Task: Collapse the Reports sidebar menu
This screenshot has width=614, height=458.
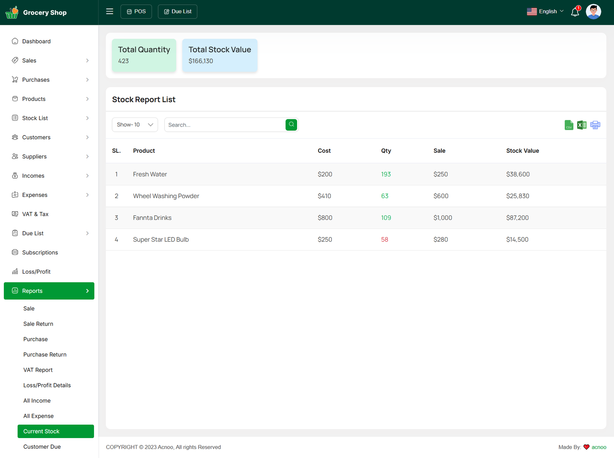Action: pyautogui.click(x=49, y=291)
